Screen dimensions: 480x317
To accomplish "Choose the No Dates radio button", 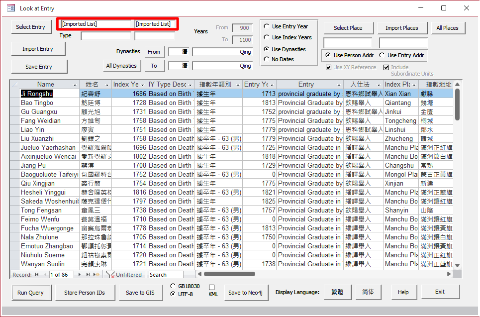I will 267,59.
